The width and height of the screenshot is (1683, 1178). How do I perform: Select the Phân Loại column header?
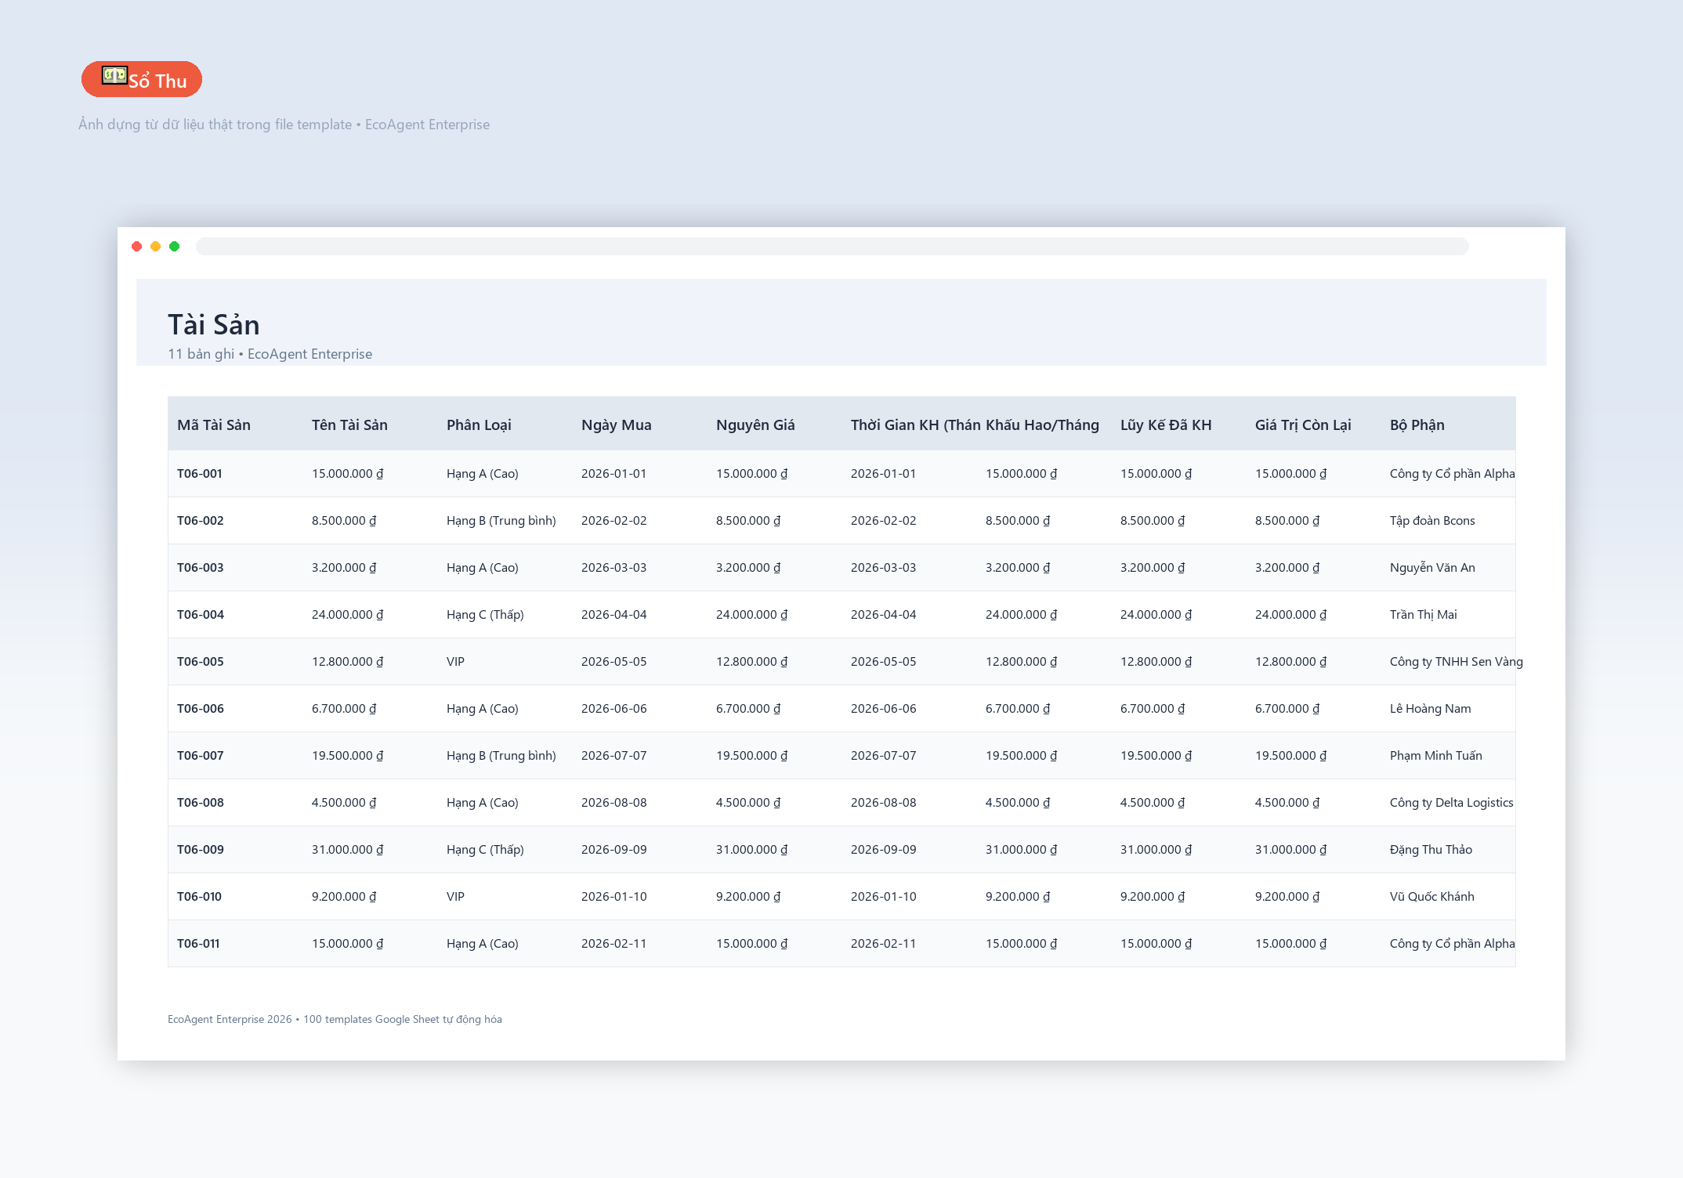tap(479, 425)
